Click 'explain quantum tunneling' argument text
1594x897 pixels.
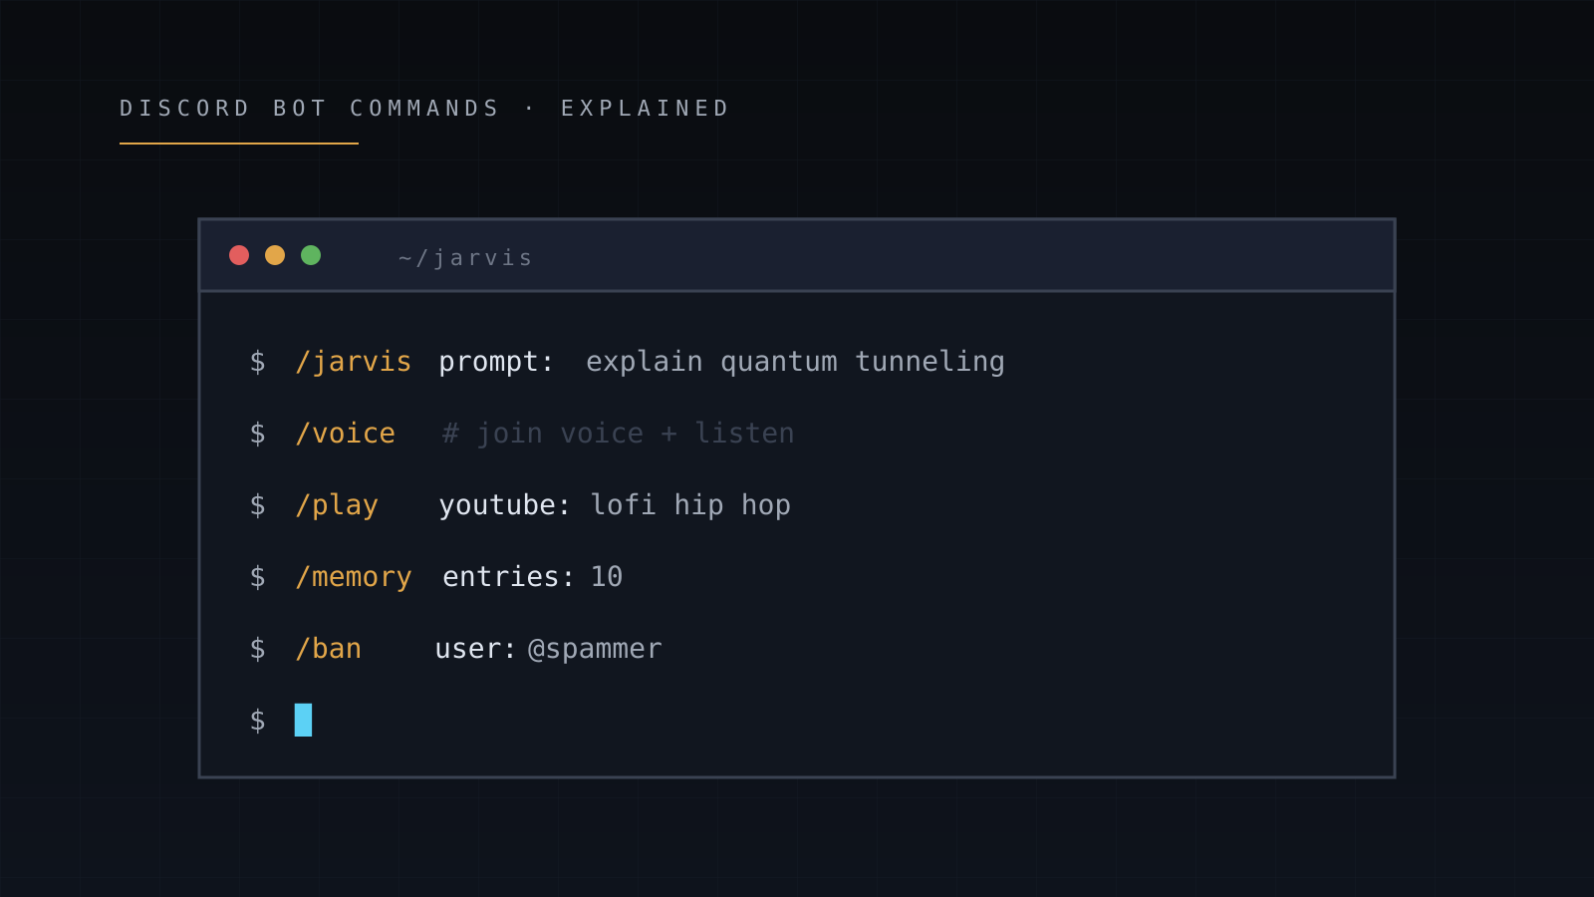coord(795,362)
